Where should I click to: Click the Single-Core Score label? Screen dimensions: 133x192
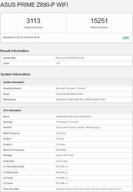33,28
